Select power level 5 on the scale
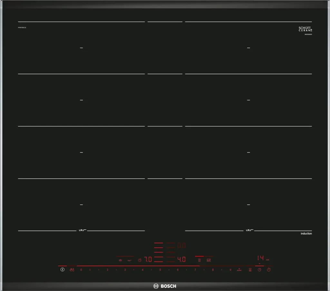This screenshot has width=330, height=291. tap(160, 270)
